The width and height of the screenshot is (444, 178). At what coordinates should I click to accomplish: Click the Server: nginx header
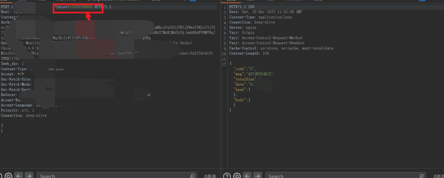click(x=243, y=28)
